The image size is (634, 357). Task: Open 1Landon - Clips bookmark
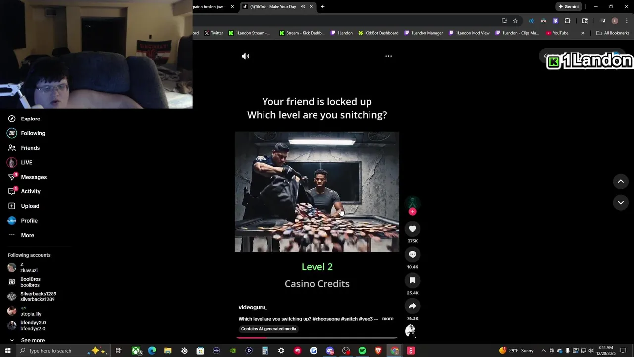pos(517,33)
